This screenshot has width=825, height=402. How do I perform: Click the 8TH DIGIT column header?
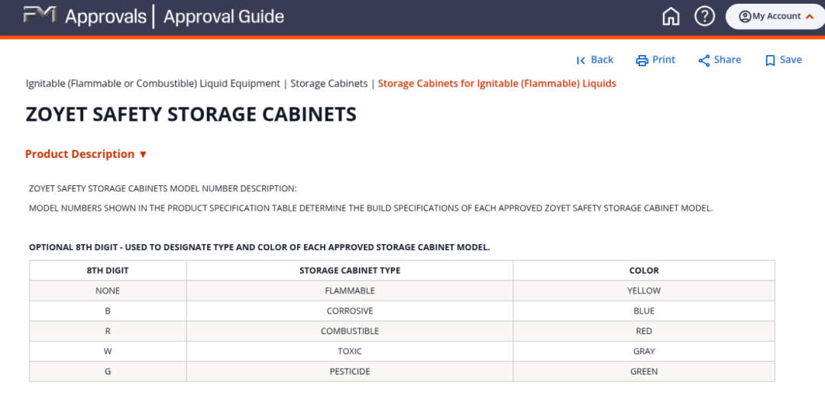pos(108,271)
